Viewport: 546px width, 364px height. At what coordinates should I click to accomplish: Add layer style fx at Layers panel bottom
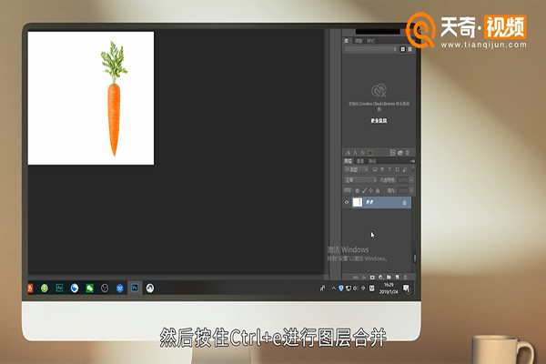(x=363, y=278)
